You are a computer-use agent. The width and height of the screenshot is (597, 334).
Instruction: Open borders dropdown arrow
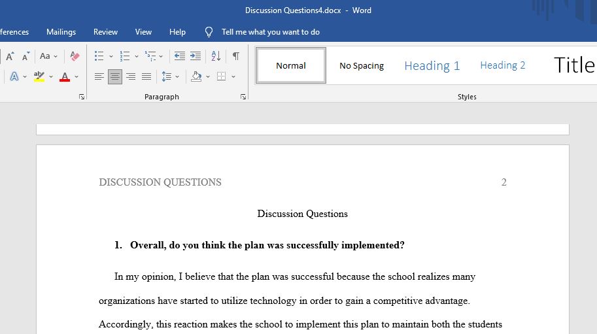pos(233,76)
